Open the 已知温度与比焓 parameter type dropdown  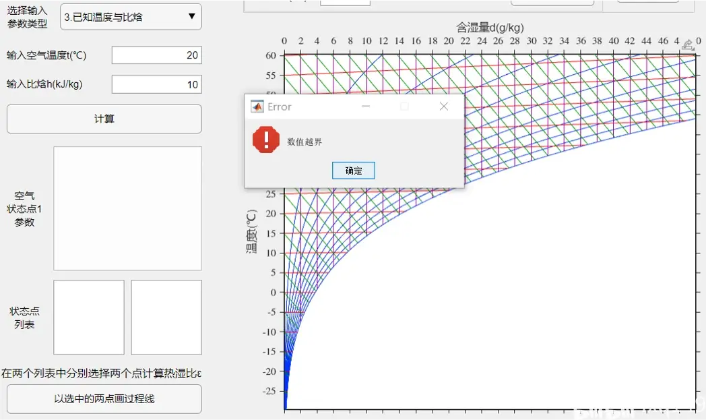tap(131, 17)
